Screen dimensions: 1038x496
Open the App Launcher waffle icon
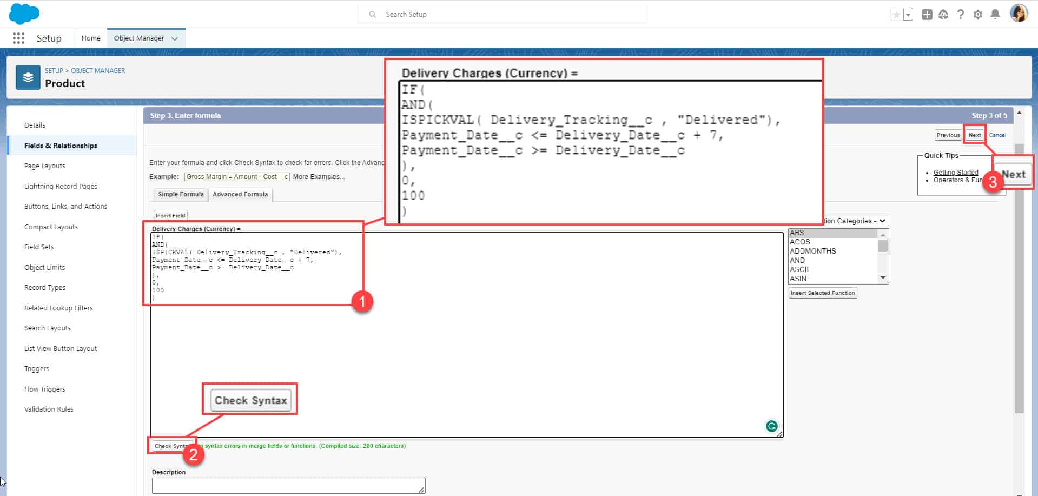click(18, 38)
